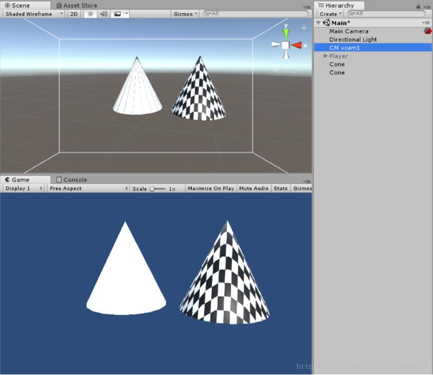The width and height of the screenshot is (433, 375).
Task: Select the Player object in Hierarchy
Action: pos(338,56)
